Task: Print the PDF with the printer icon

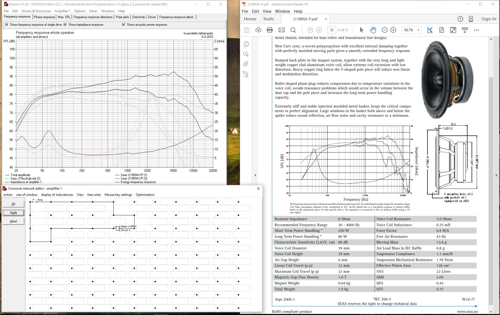Action: 270,30
